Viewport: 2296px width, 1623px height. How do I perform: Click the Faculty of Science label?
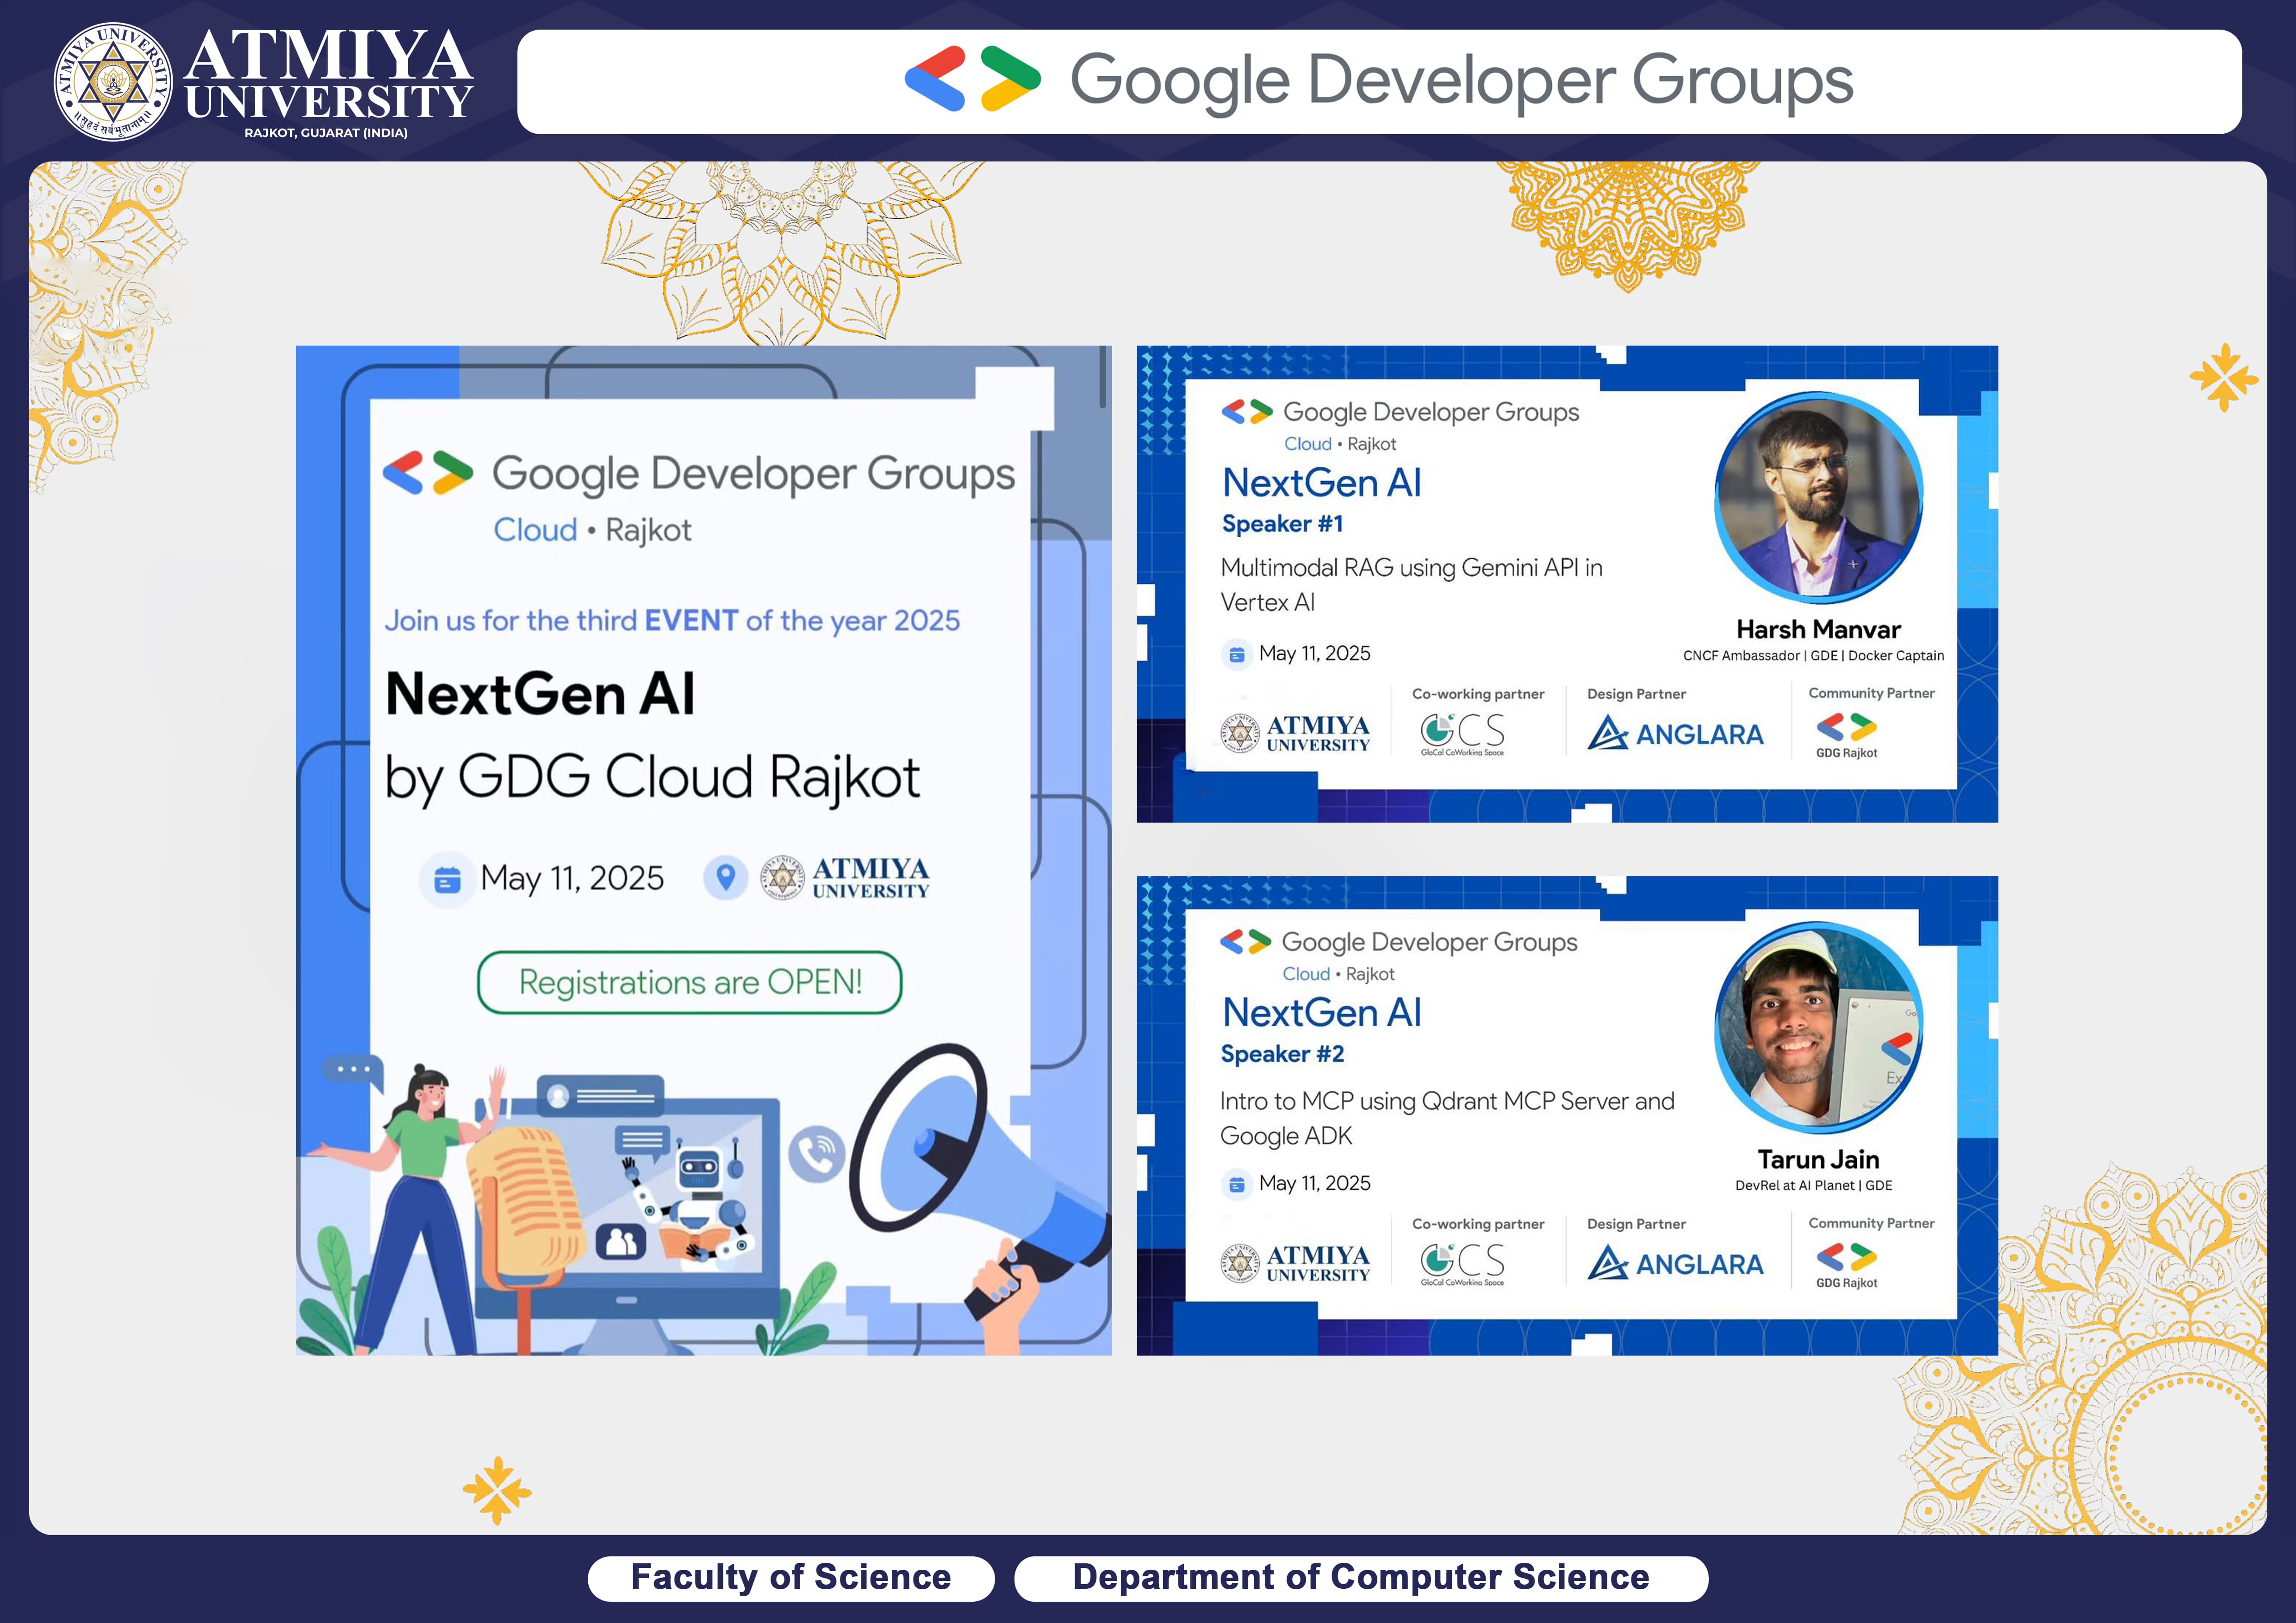[x=791, y=1577]
